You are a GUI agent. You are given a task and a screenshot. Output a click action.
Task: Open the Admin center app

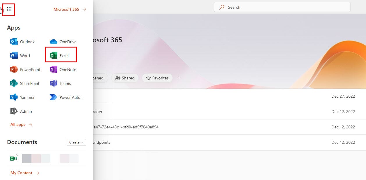tap(21, 111)
